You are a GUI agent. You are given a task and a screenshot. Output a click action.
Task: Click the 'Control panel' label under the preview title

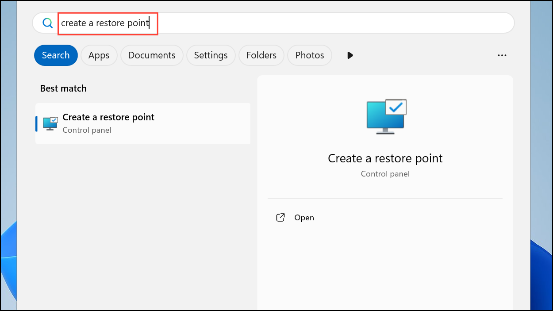click(x=385, y=174)
